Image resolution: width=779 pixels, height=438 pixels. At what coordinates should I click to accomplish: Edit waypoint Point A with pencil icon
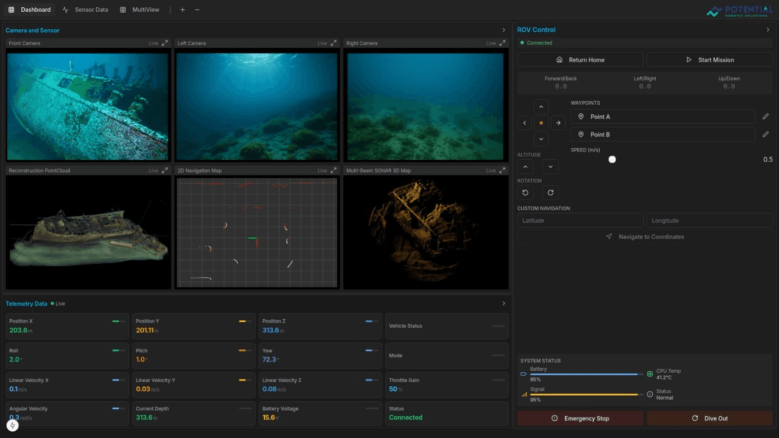click(x=765, y=116)
